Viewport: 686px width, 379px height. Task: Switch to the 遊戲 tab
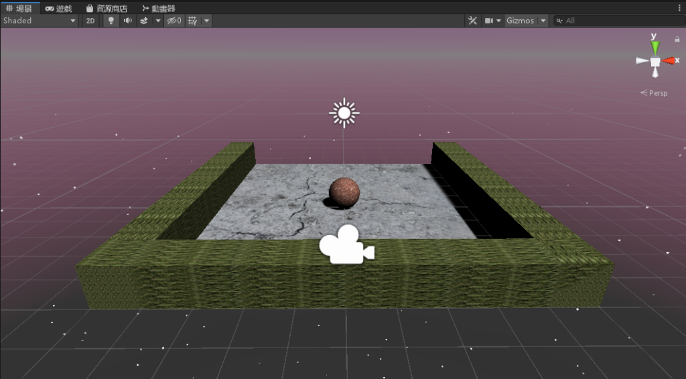click(59, 8)
